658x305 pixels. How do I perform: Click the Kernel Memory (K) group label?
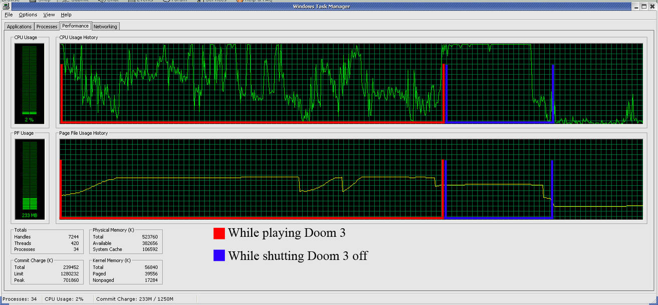111,260
